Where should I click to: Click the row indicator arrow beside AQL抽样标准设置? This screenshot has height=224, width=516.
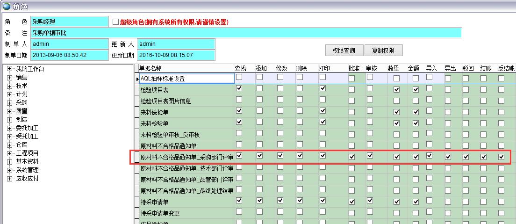[136, 79]
